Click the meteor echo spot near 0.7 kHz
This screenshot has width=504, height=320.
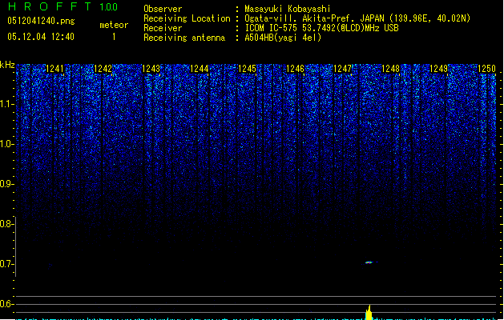pyautogui.click(x=369, y=262)
